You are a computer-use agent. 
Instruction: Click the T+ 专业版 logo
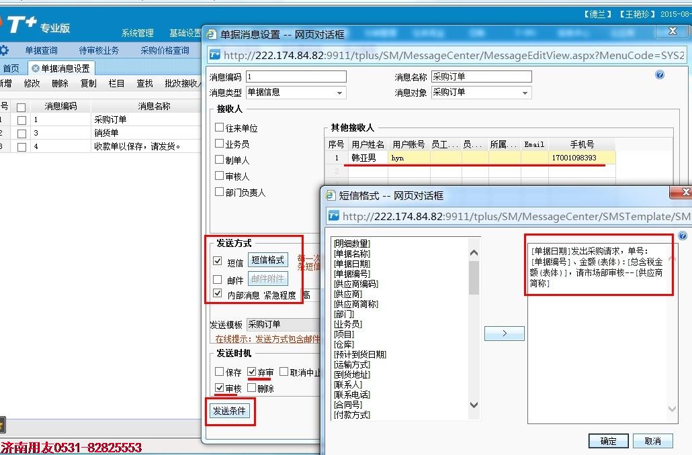(38, 25)
